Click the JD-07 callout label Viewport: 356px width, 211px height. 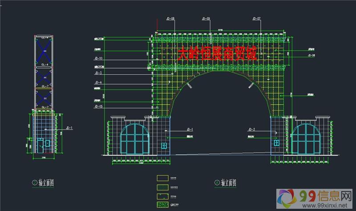click(256, 19)
